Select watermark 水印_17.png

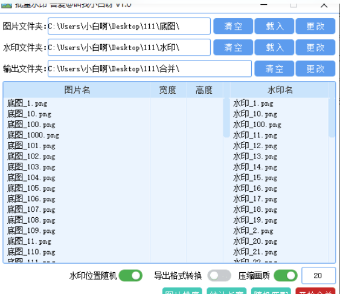(x=280, y=199)
